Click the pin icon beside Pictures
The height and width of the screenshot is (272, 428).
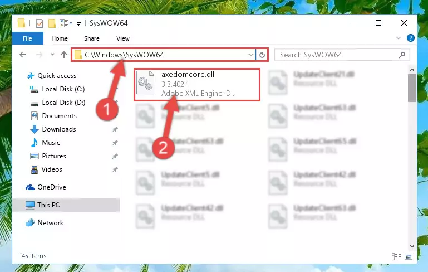(115, 156)
